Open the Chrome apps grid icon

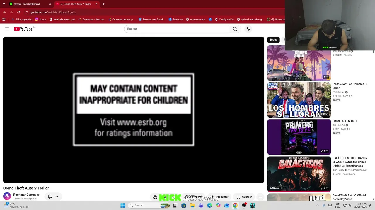tap(4, 20)
